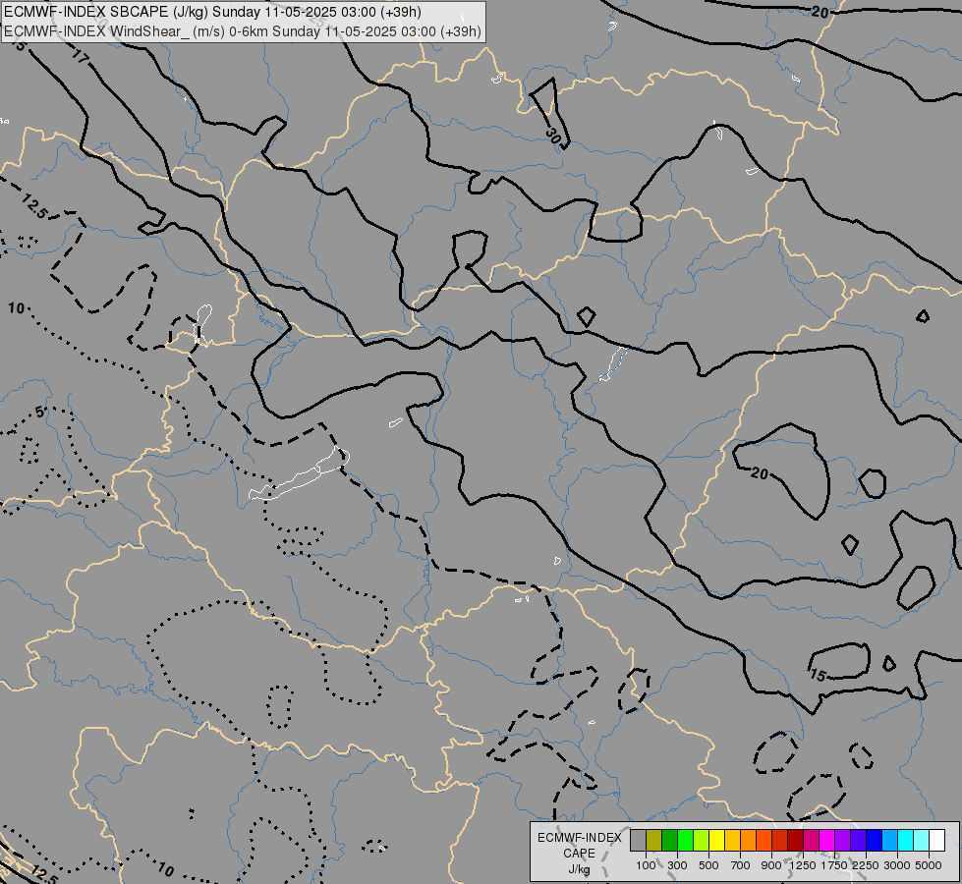Click the 15 contour label on the map
The image size is (962, 884).
(818, 676)
